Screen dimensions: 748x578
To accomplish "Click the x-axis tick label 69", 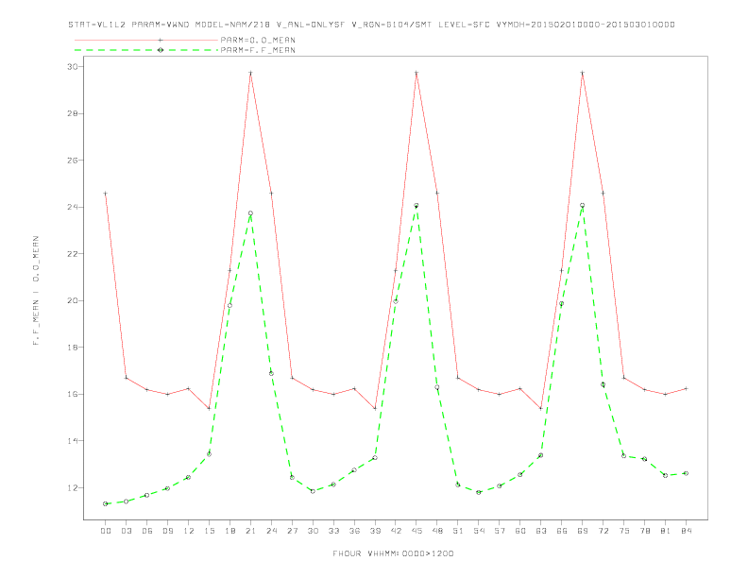I will click(583, 531).
